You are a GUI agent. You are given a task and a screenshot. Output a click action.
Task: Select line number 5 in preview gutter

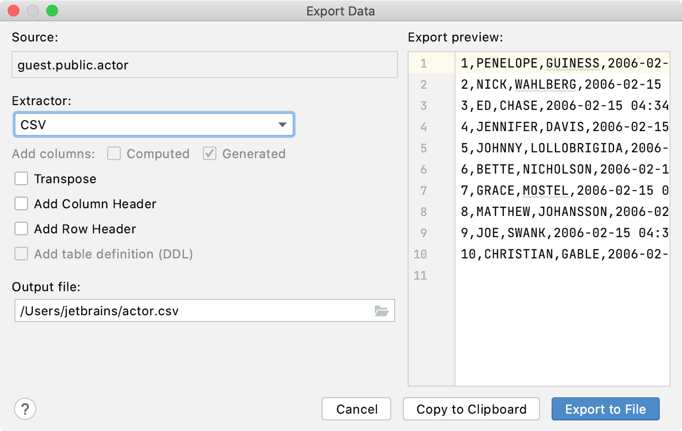point(424,148)
